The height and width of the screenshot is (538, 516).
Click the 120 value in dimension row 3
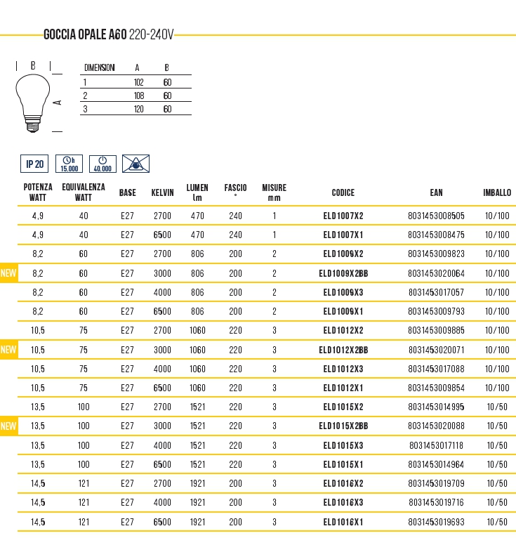point(138,110)
